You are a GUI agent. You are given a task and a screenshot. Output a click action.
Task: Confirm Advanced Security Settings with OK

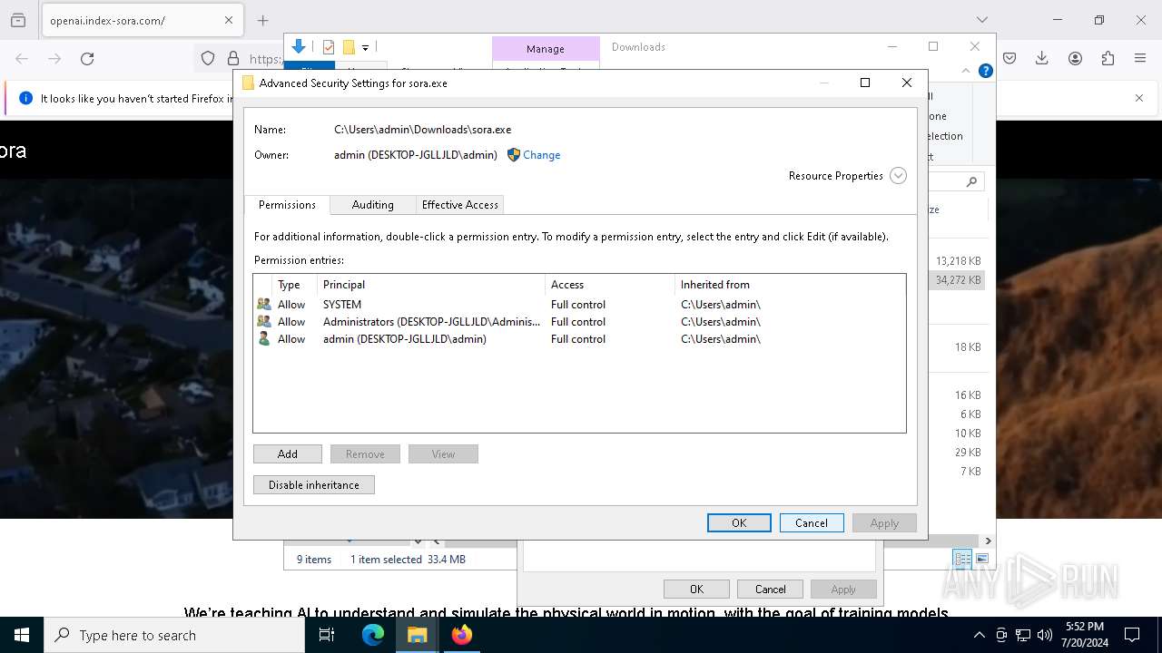(739, 523)
